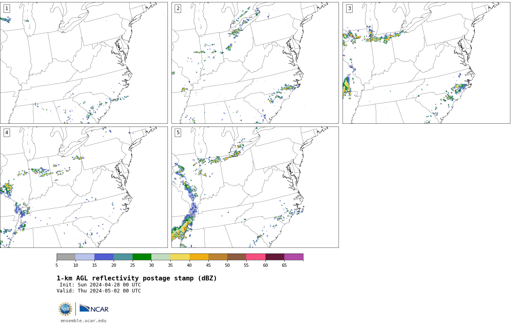The width and height of the screenshot is (514, 325).
Task: Click the member number 1 label
Action: (6, 8)
